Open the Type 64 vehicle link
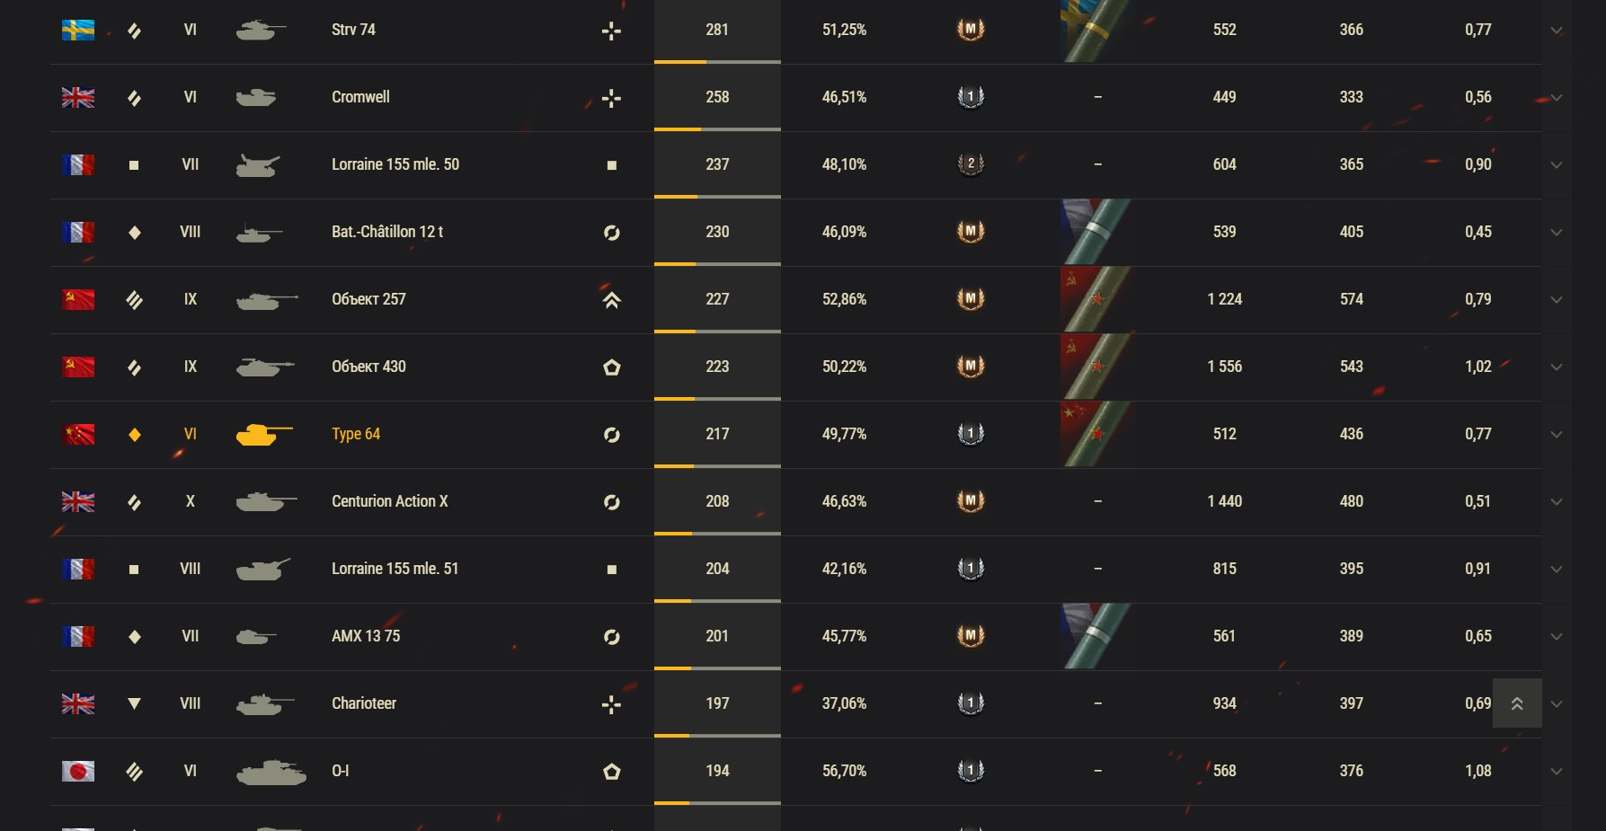Screen dimensions: 1606x831 pos(356,434)
